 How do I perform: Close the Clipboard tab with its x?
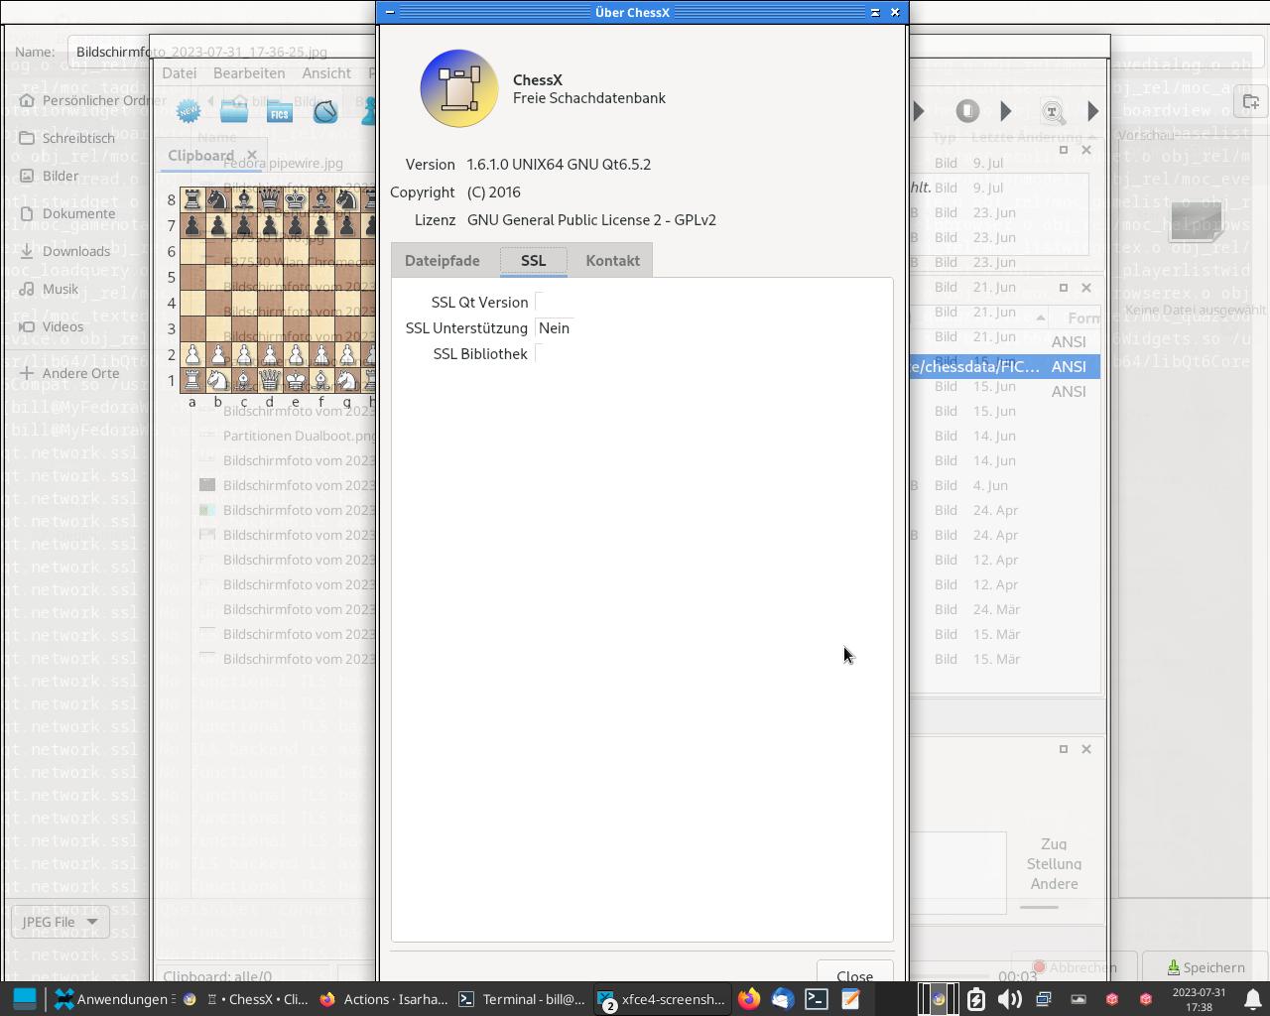[252, 155]
